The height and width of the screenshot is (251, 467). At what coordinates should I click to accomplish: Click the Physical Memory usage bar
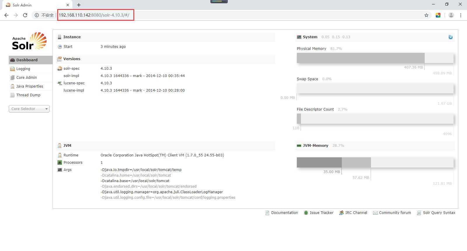[375, 58]
